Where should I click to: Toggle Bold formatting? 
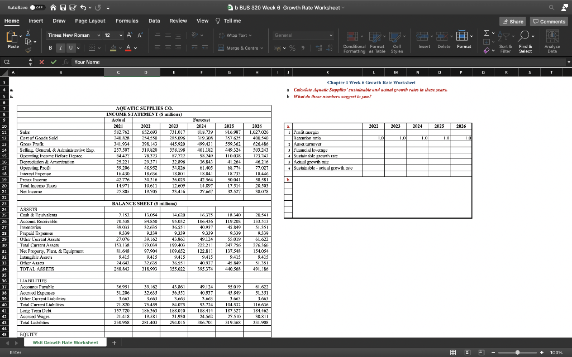tap(51, 47)
